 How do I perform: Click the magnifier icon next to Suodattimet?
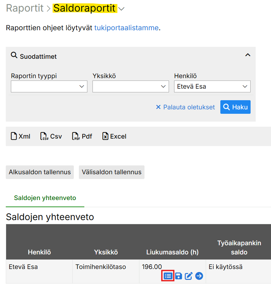pos(14,56)
